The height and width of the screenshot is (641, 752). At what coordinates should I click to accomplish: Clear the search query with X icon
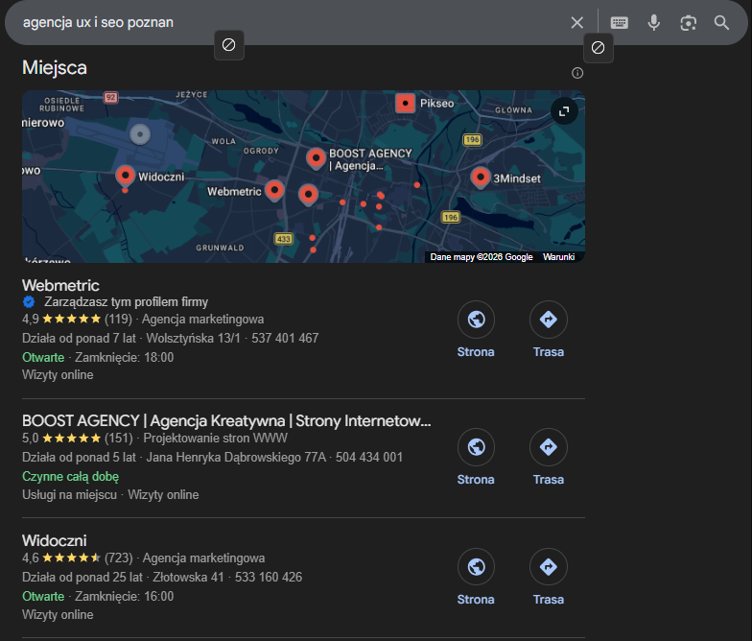point(576,22)
